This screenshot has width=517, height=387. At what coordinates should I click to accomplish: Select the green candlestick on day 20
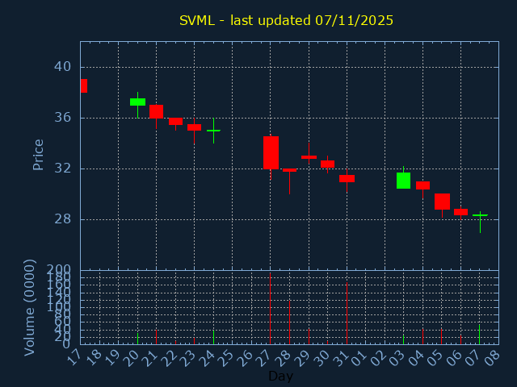point(137,102)
